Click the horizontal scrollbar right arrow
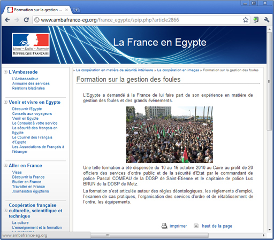 click(x=263, y=235)
